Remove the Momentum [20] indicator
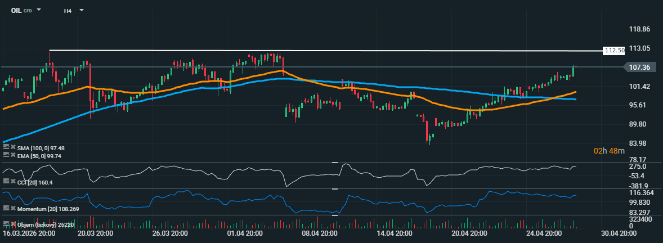Viewport: 663px width, 243px height. (12, 208)
